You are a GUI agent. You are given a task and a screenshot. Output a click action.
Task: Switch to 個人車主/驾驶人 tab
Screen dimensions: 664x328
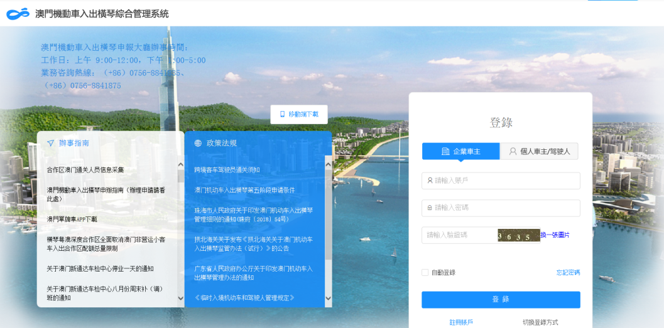coord(539,151)
